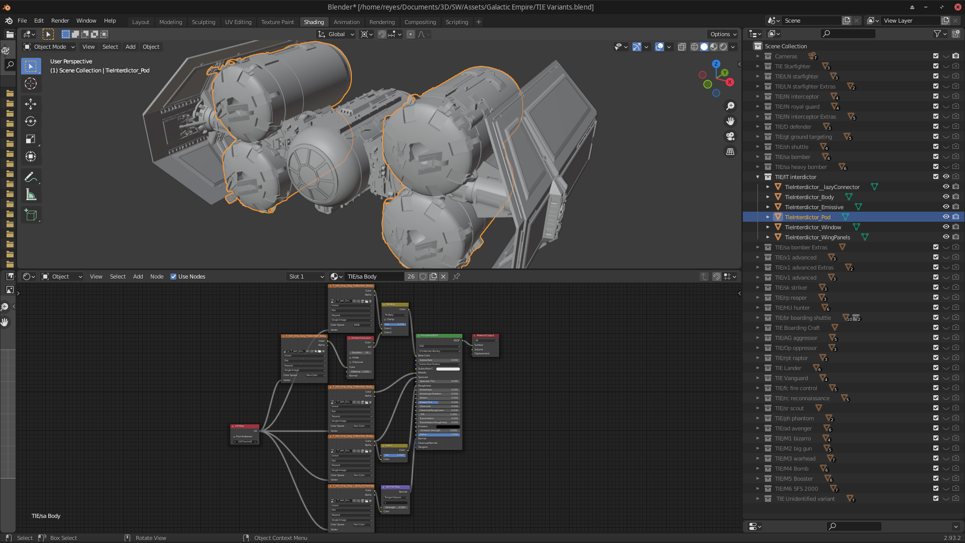Screen dimensions: 965x543
Task: Click the Subsurface Color swatch on Principled BSDF
Action: (448, 369)
